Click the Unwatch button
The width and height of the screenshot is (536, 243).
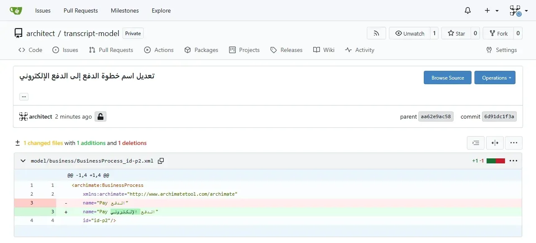(410, 34)
